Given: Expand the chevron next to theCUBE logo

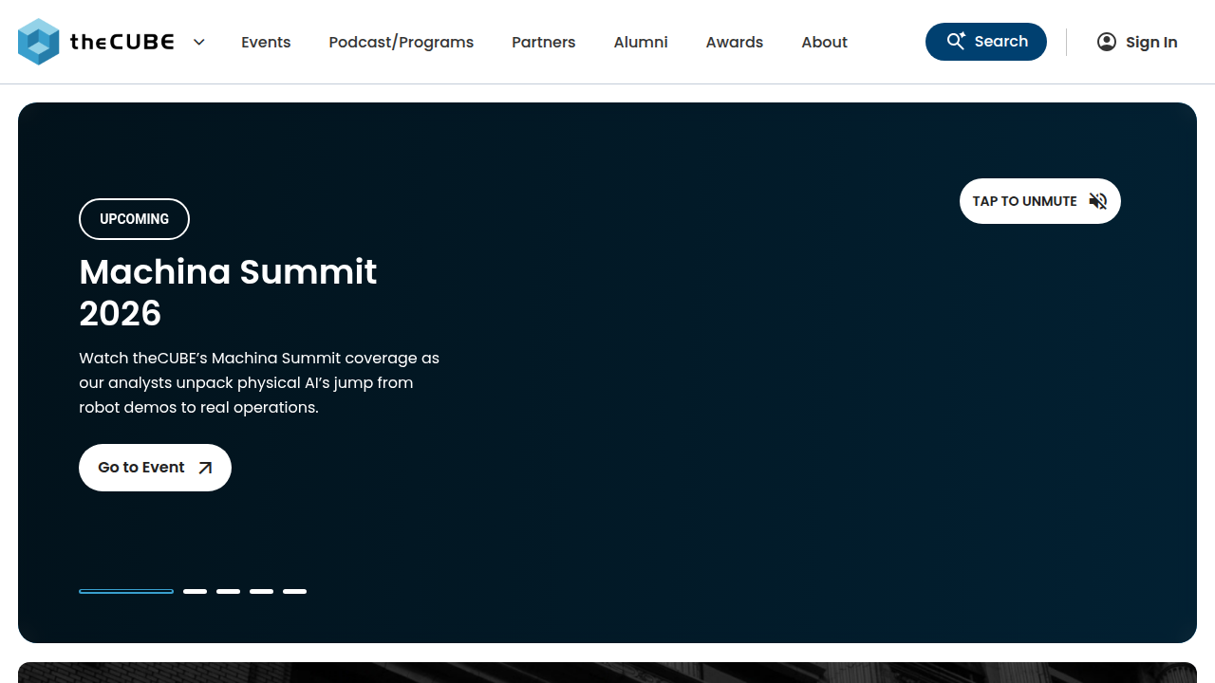Looking at the screenshot, I should [x=198, y=42].
